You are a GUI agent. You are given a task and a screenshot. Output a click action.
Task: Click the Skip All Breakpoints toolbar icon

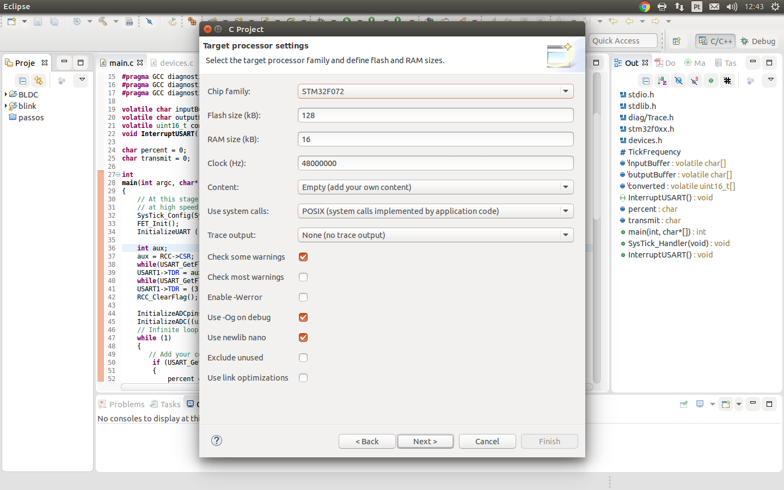click(149, 21)
